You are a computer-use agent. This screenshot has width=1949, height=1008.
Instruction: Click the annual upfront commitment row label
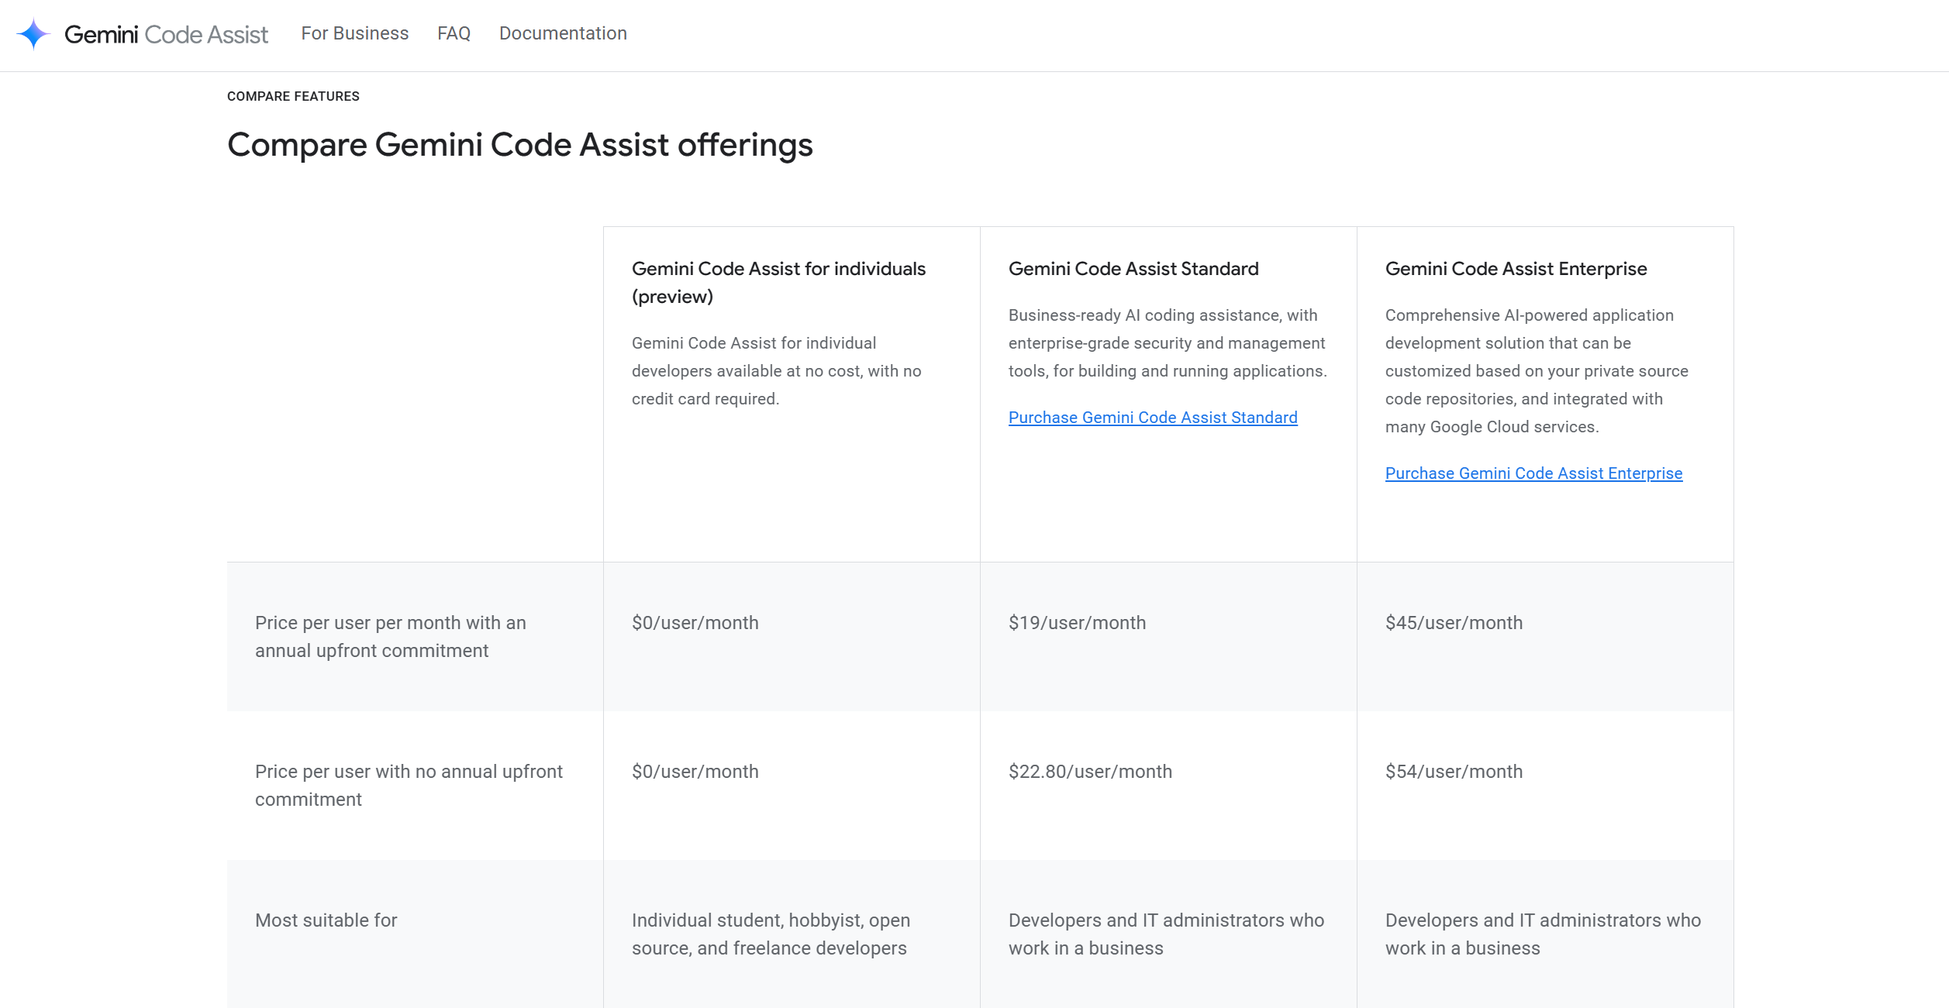tap(391, 636)
